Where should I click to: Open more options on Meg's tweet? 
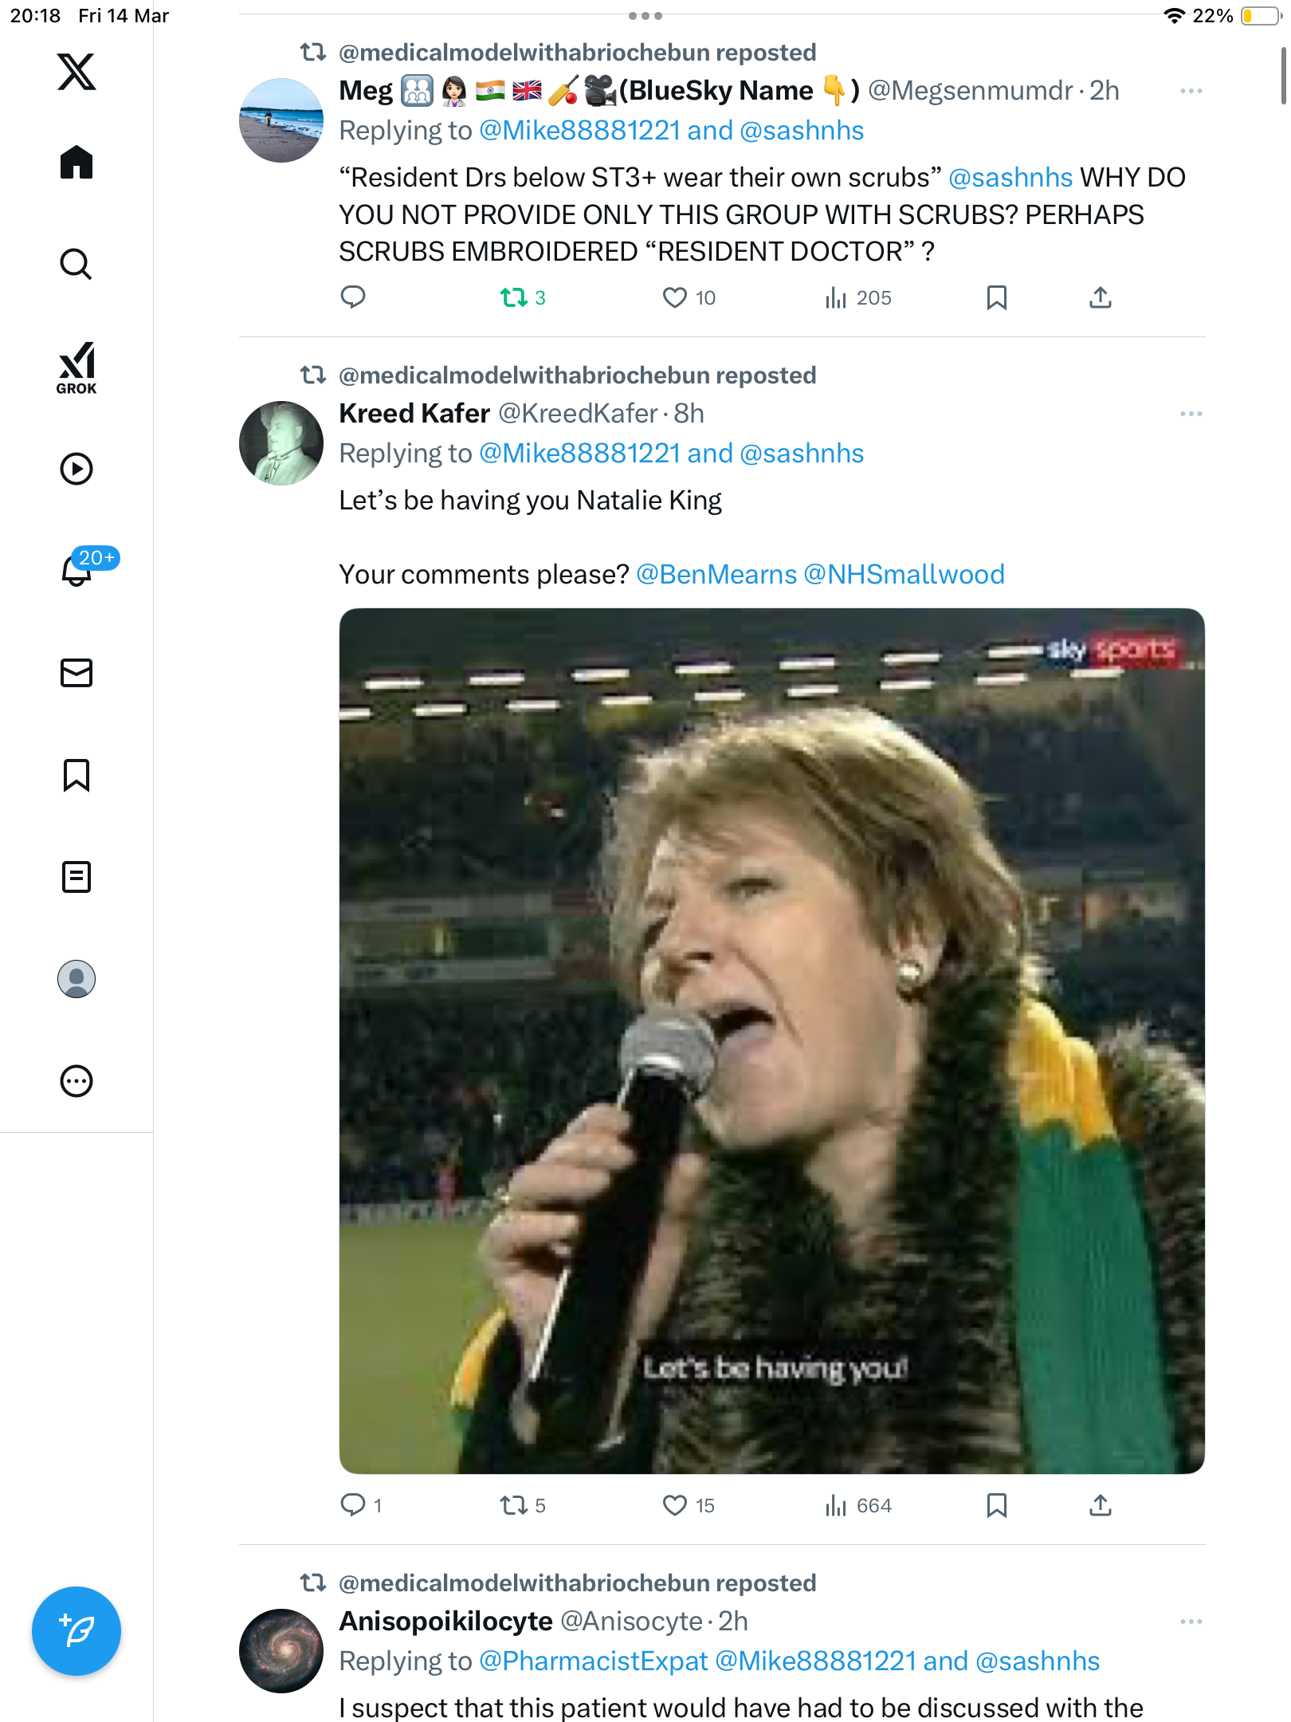[x=1191, y=91]
